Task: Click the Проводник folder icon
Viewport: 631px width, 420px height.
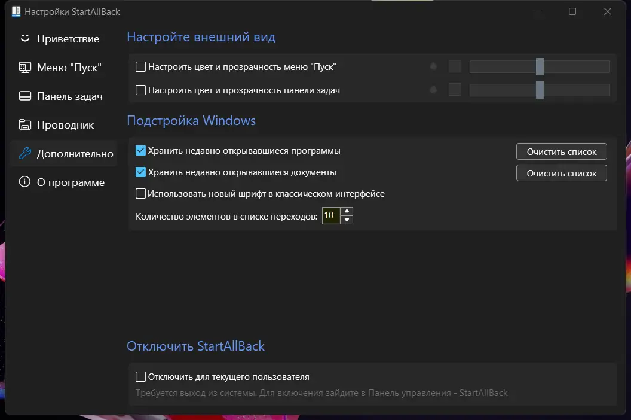Action: coord(24,125)
